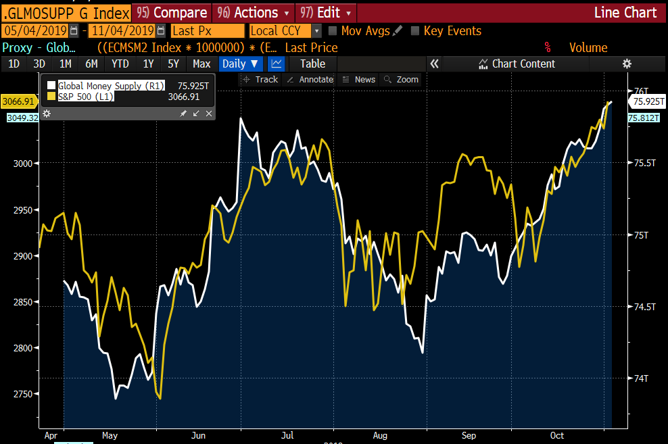Enable the Key Events checkbox
This screenshot has height=444, width=668.
[415, 31]
